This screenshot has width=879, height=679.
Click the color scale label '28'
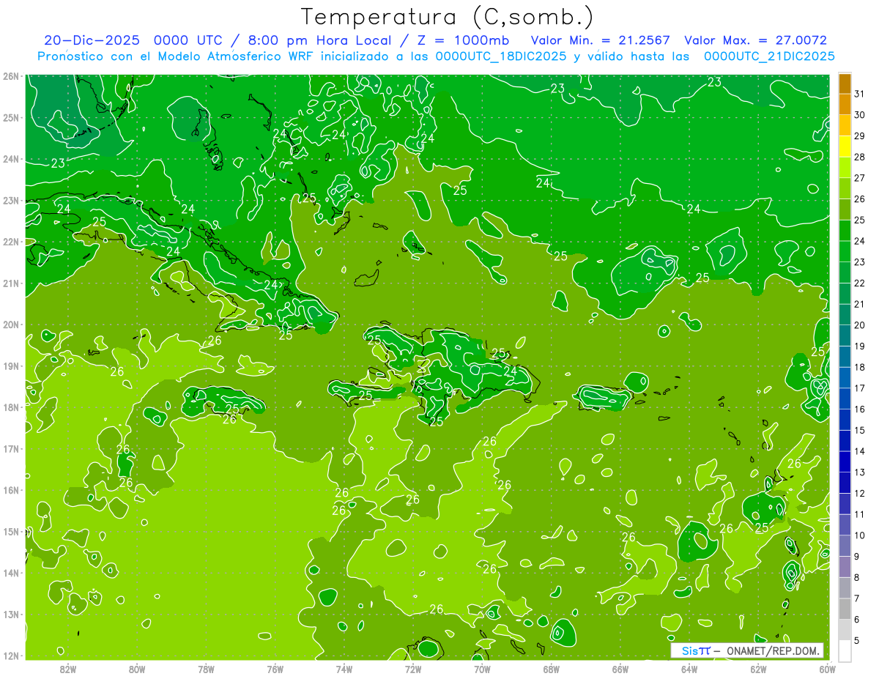(x=858, y=157)
